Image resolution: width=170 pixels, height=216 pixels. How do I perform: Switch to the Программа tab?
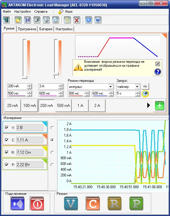[x=27, y=29]
